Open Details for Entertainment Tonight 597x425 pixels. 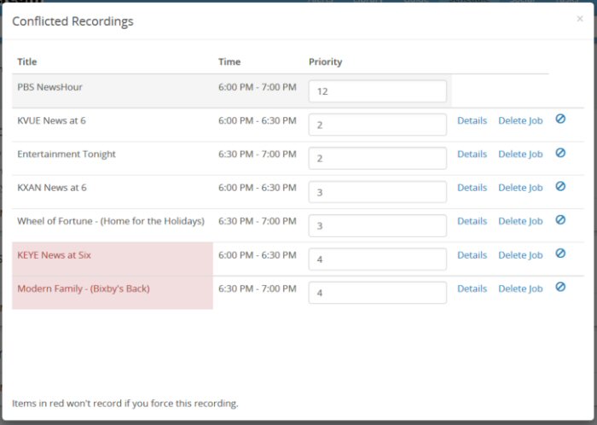472,154
